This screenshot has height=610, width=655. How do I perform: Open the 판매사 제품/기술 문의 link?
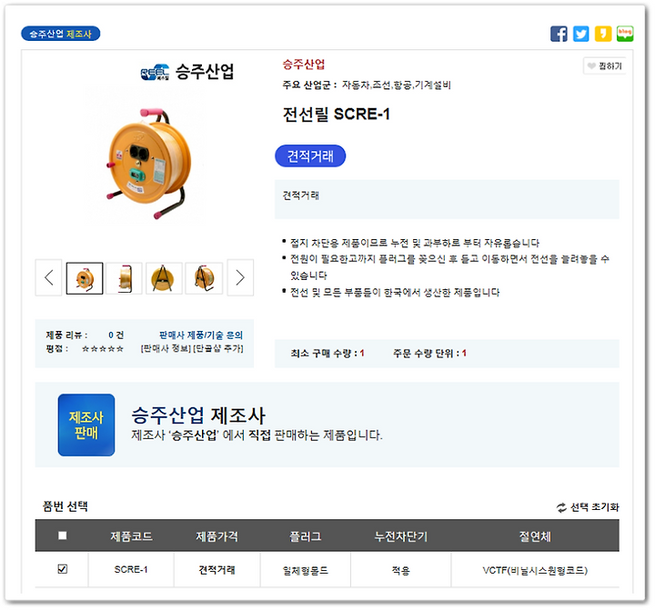click(201, 335)
